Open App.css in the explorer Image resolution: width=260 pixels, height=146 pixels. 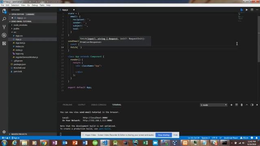click(19, 36)
